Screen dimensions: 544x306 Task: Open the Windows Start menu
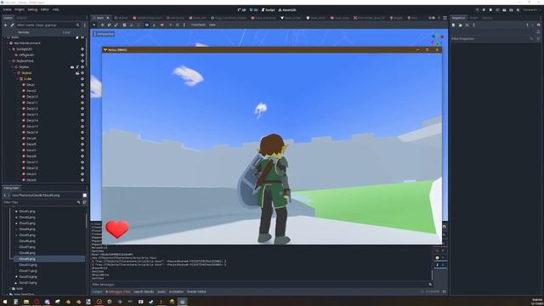[5, 302]
